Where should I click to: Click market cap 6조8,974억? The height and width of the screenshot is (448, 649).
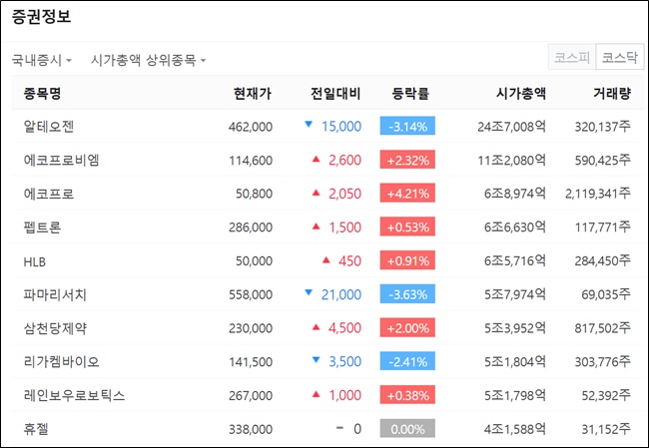pos(515,194)
